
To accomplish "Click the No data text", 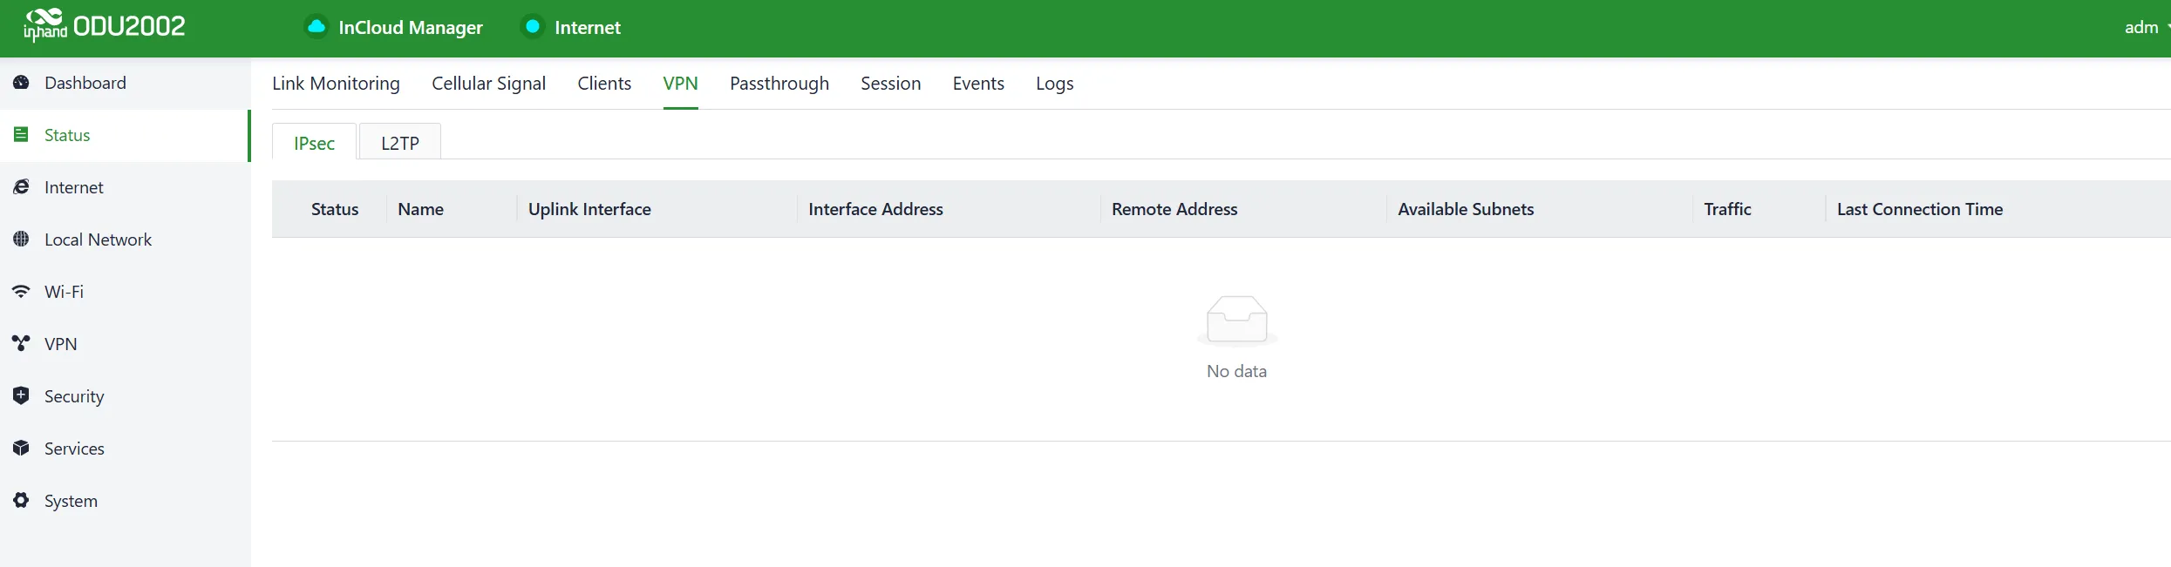I will click(x=1236, y=371).
